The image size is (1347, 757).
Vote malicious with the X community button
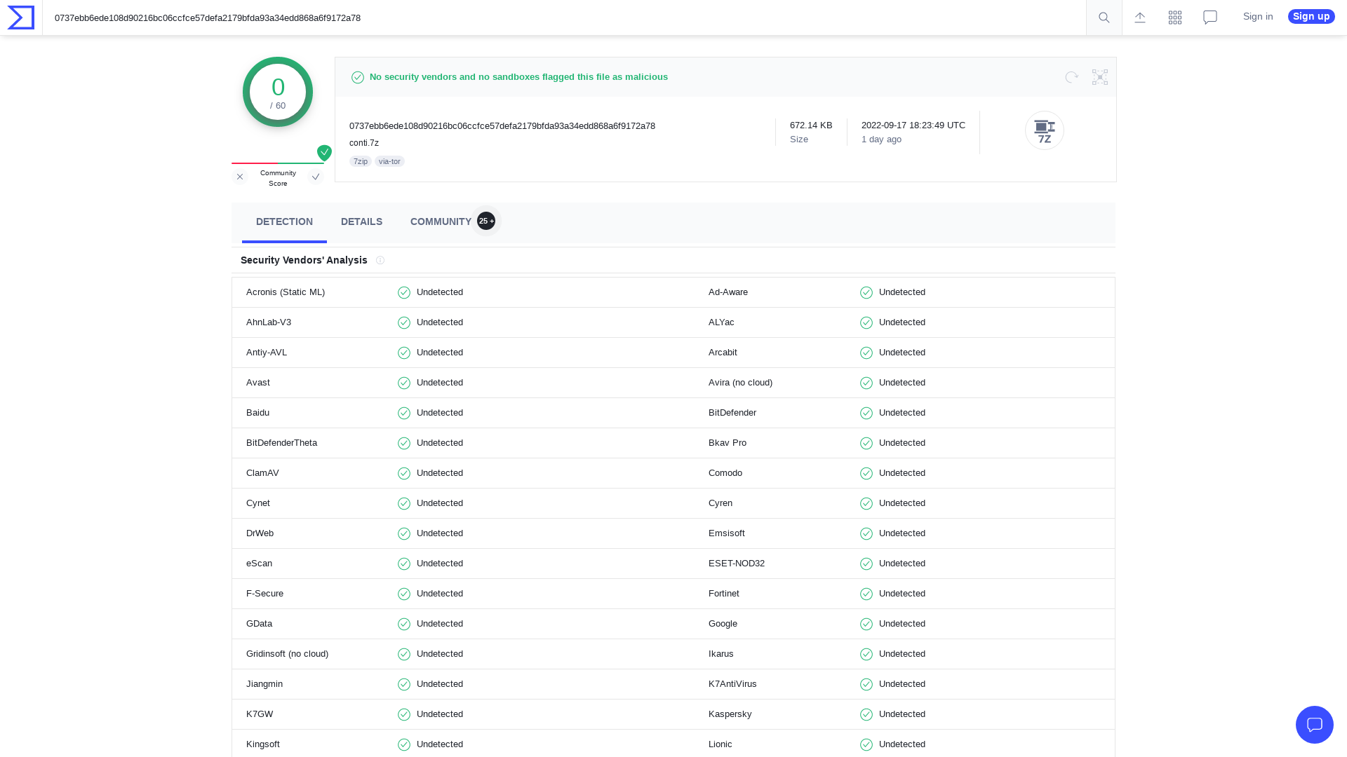pos(240,177)
